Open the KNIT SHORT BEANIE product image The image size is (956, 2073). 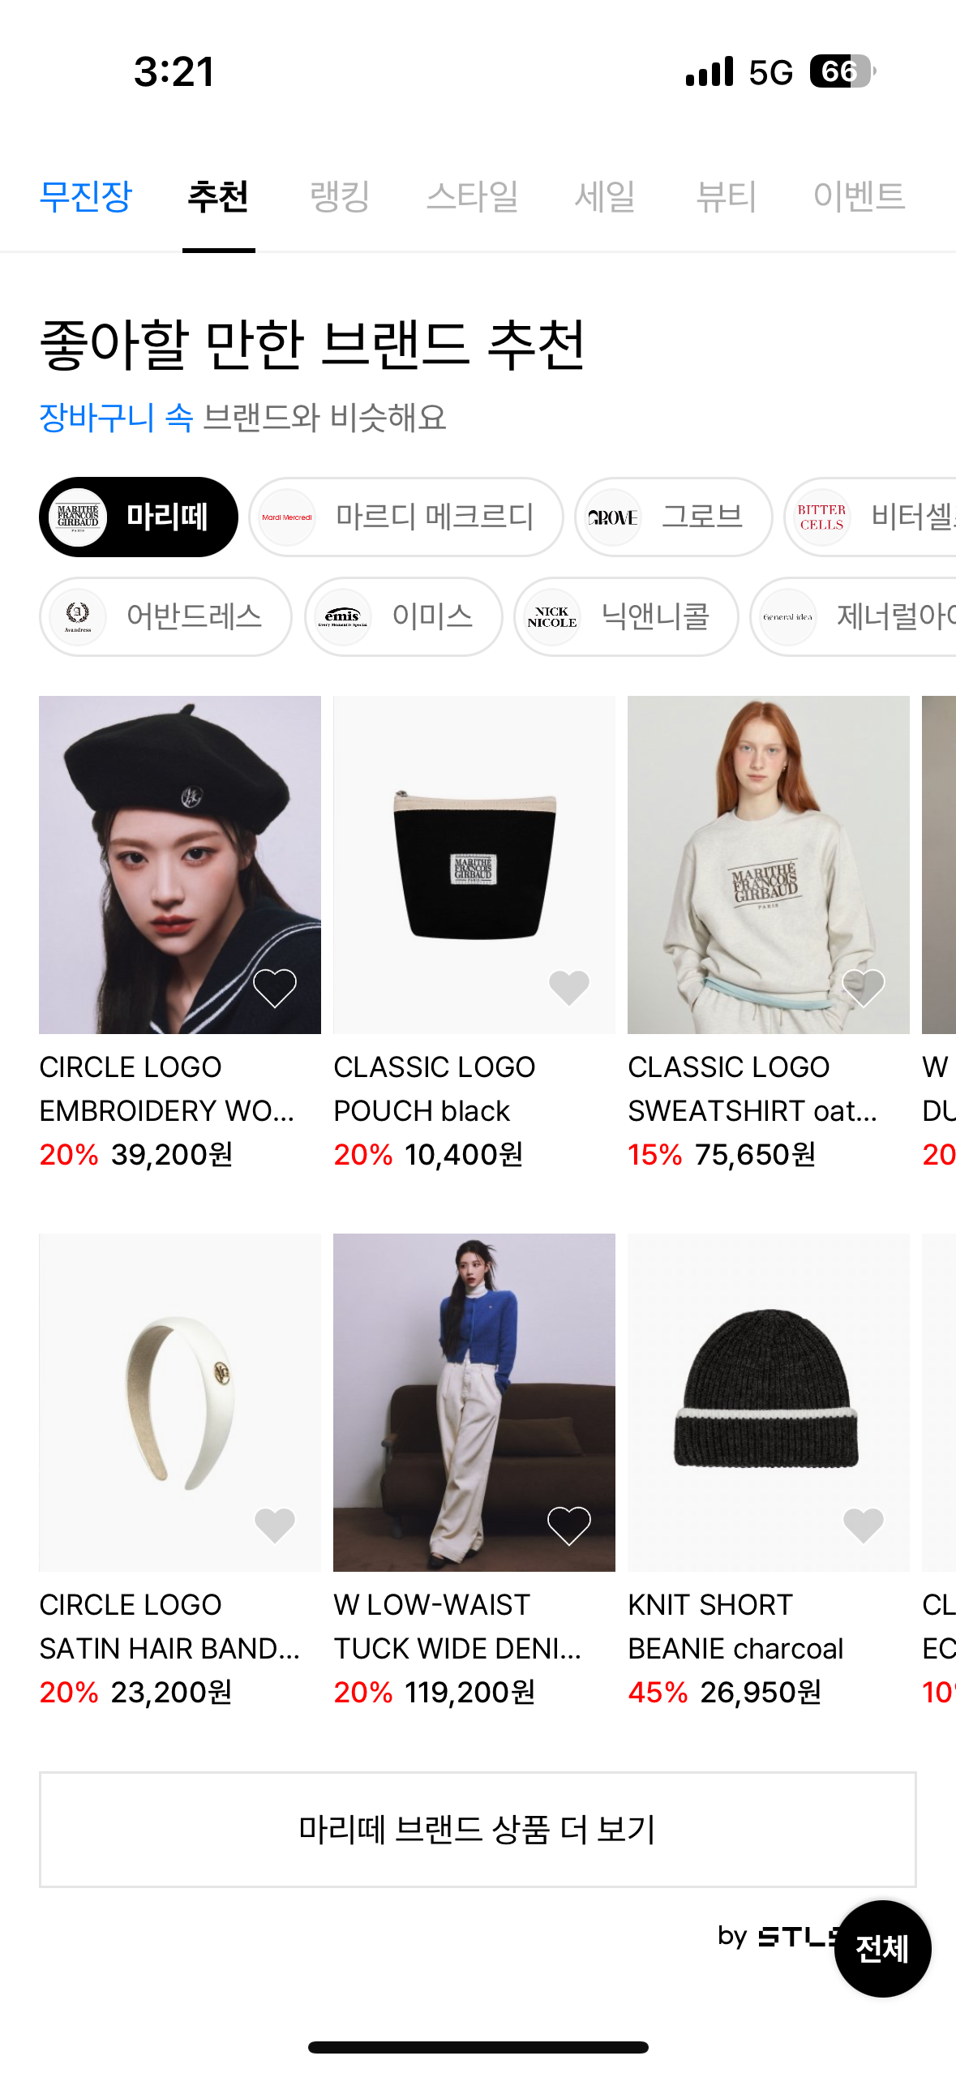pyautogui.click(x=768, y=1402)
